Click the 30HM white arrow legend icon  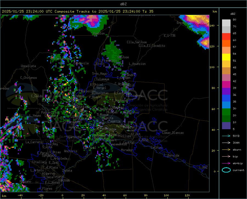pyautogui.click(x=226, y=143)
